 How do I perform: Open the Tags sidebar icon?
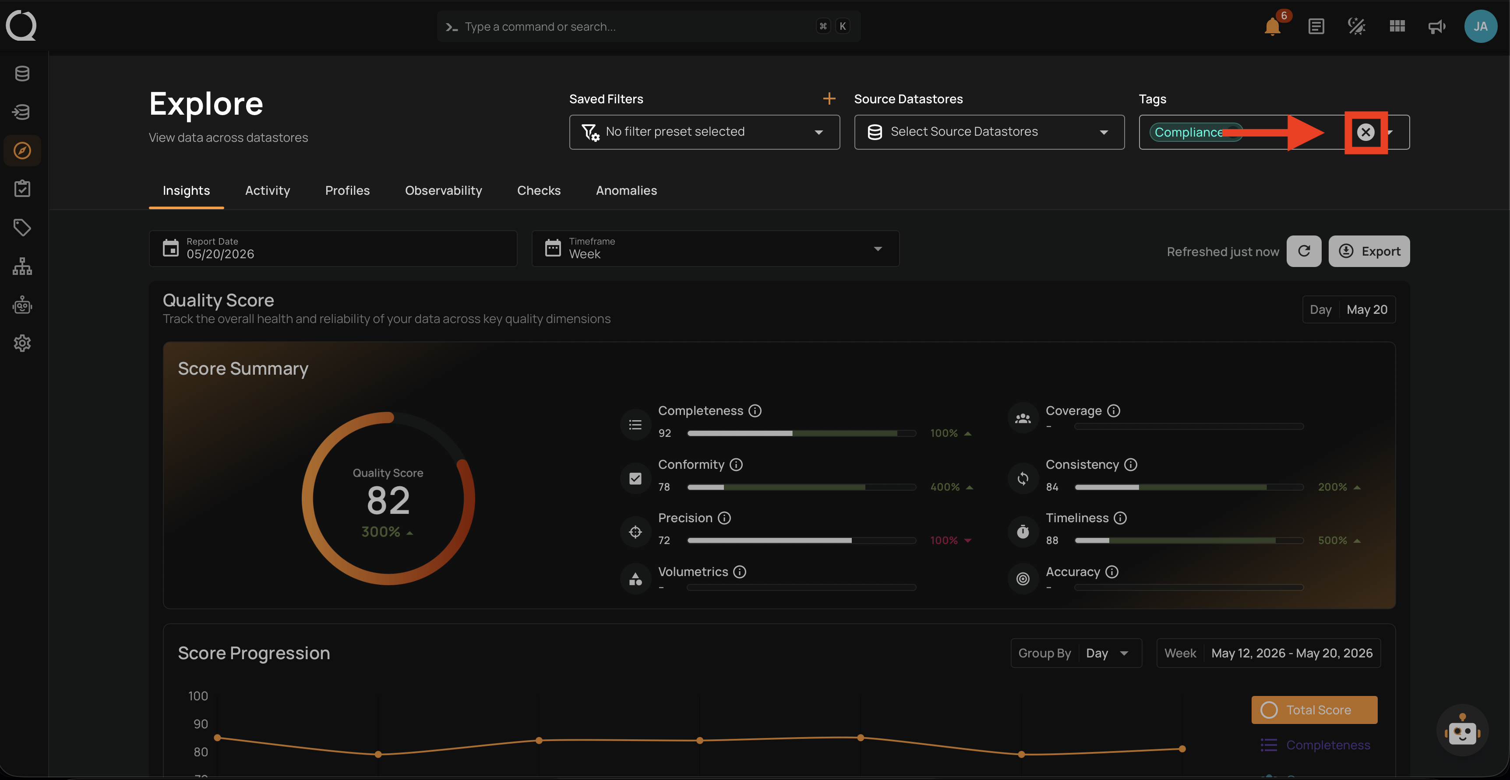pos(22,227)
